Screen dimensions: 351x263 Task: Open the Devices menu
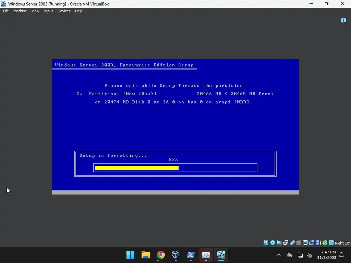(x=64, y=11)
